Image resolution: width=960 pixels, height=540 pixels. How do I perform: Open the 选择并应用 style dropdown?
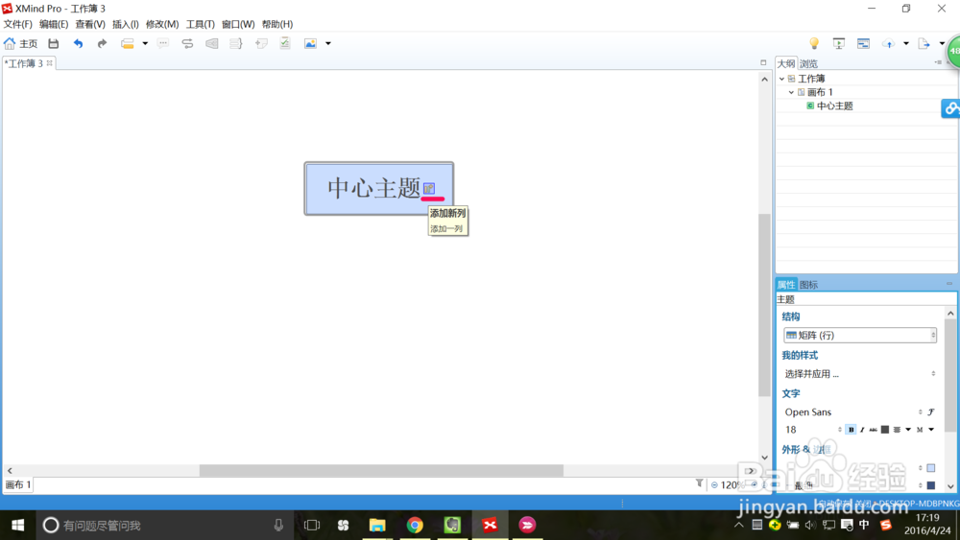[860, 374]
